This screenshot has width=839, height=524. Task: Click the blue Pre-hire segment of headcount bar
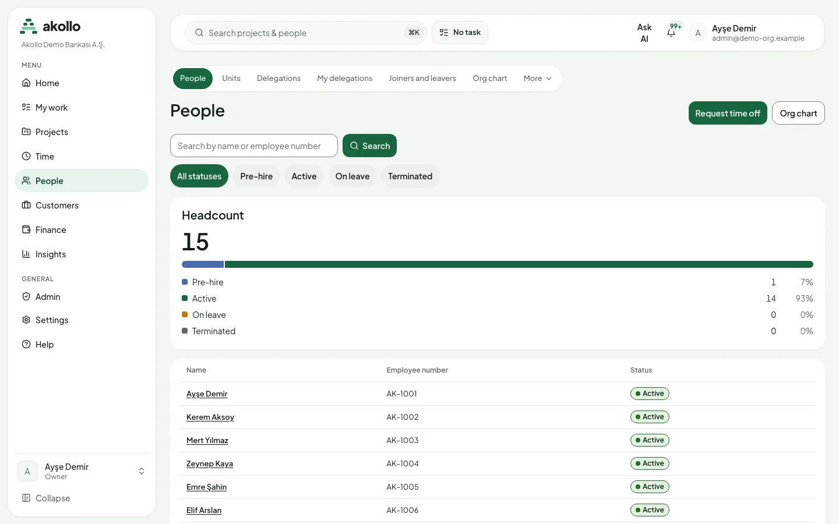click(203, 264)
